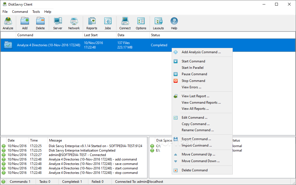Open the Options toolbar icon

point(141,23)
